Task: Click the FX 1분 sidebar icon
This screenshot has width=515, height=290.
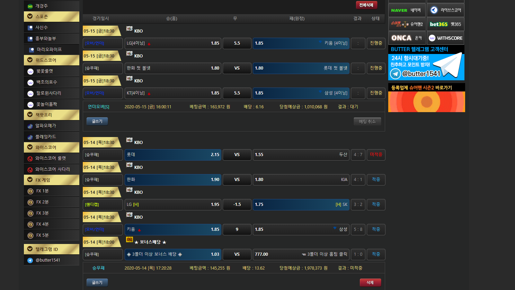Action: click(30, 191)
